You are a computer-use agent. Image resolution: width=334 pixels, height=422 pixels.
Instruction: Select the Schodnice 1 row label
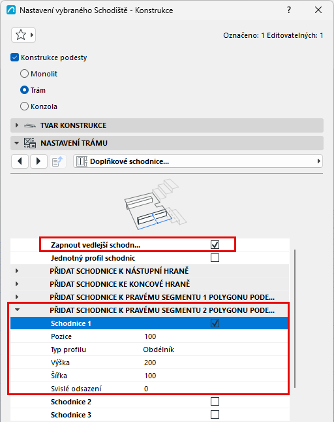tap(71, 323)
